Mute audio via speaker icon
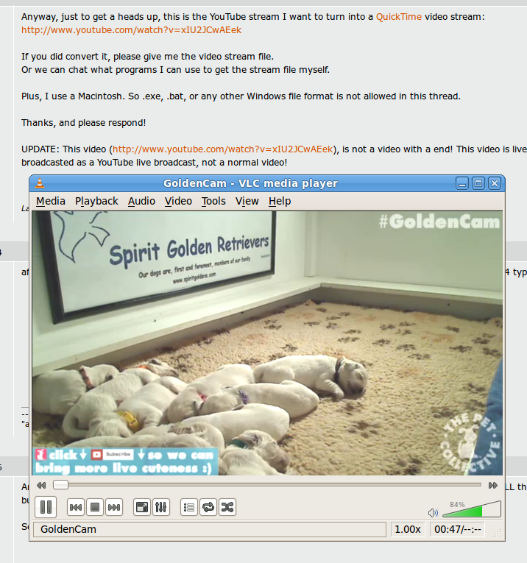Screen dimensions: 527x563 [x=433, y=513]
